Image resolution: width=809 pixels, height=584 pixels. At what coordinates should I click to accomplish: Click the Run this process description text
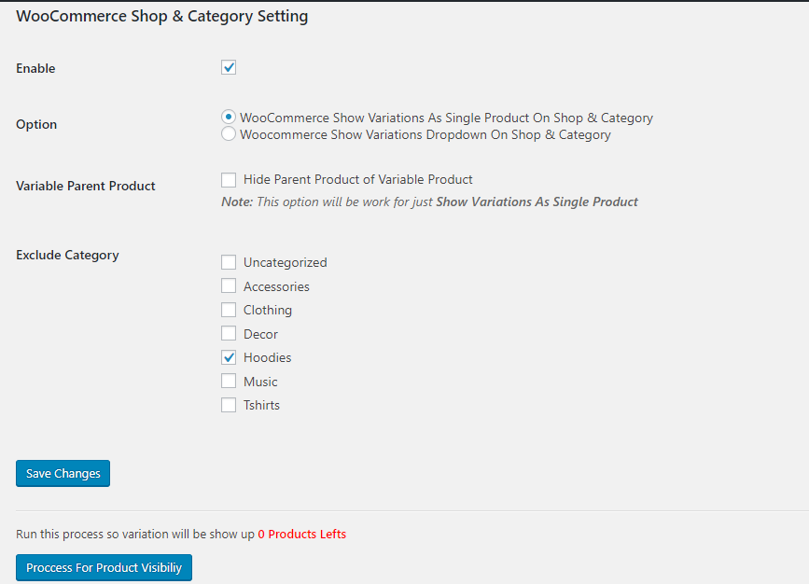[135, 535]
